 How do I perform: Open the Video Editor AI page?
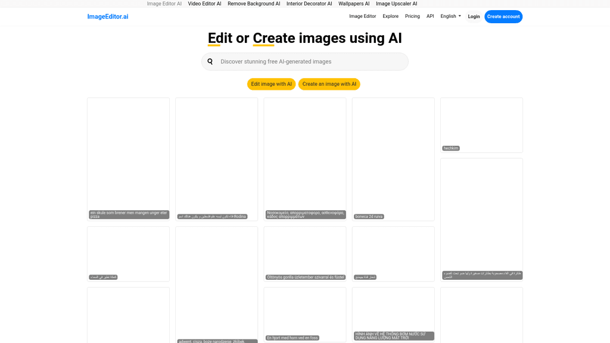coord(204,4)
